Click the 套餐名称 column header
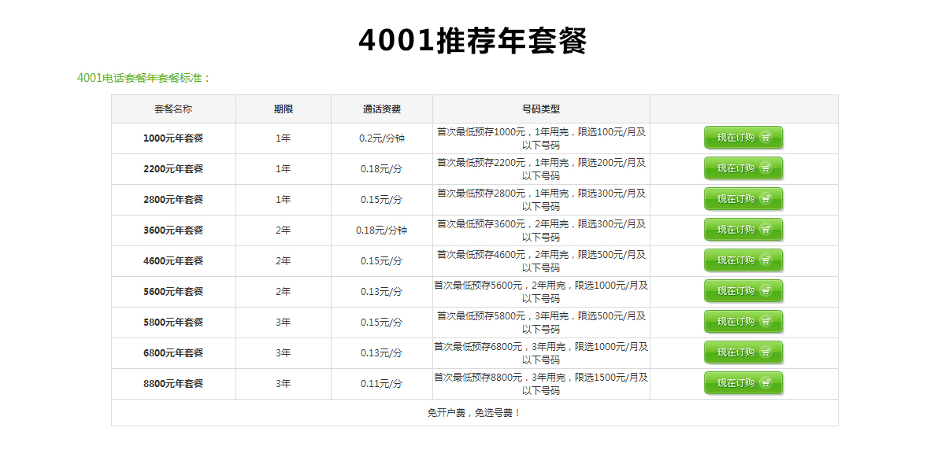Viewport: 945px width, 472px height. (173, 109)
